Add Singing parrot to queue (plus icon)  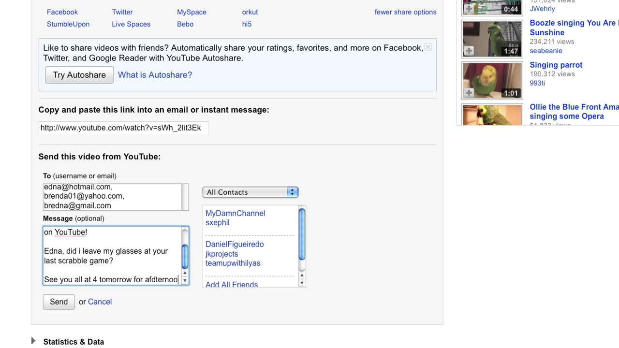point(469,93)
